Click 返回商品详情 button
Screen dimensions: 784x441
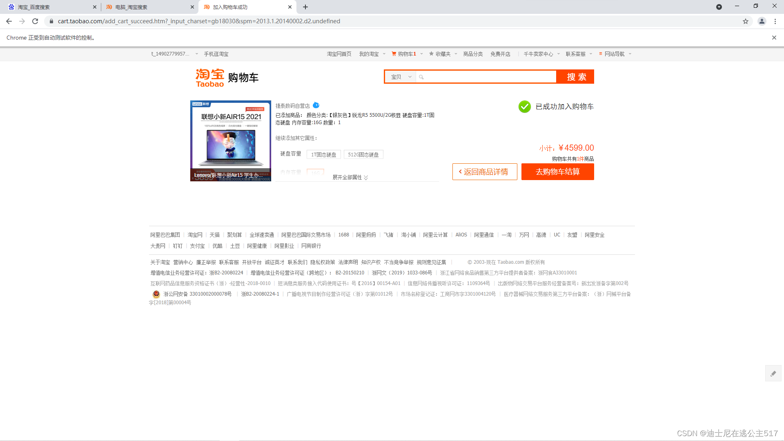[x=485, y=171]
